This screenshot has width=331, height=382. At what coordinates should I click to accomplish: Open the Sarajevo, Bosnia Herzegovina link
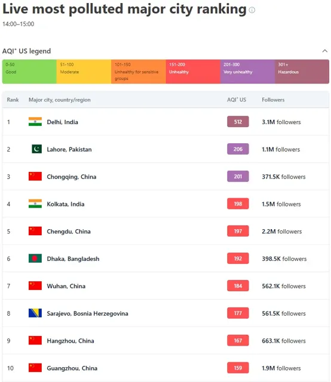click(x=88, y=313)
